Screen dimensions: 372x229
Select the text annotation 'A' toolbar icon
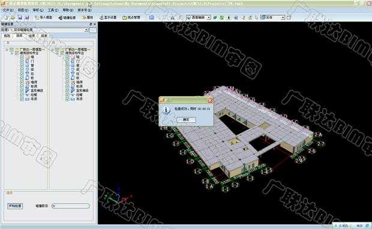click(172, 17)
